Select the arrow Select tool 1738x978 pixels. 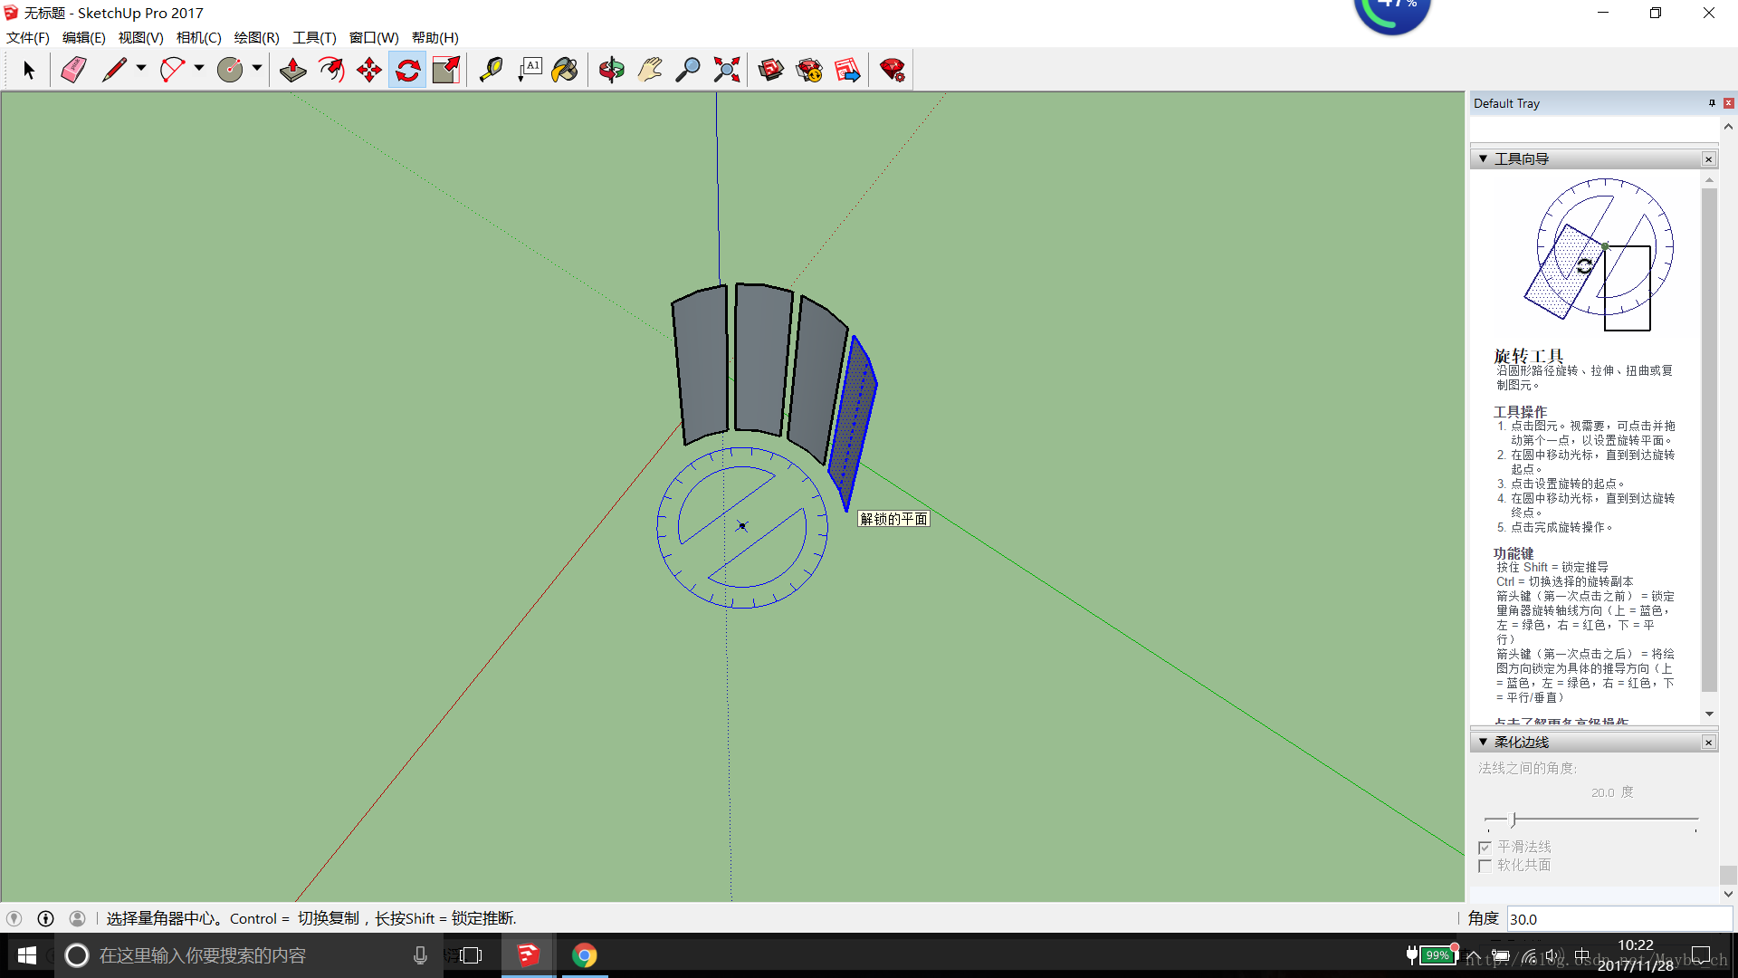(x=28, y=70)
